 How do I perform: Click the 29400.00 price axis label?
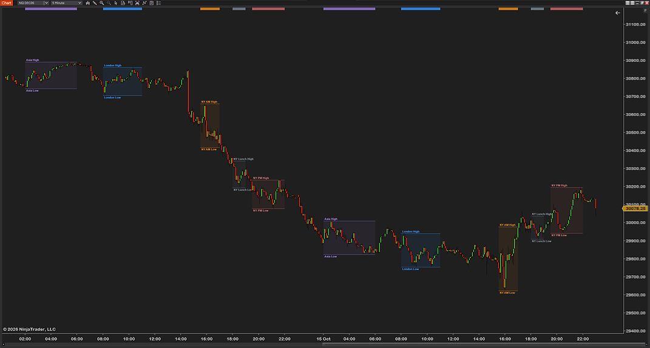[x=636, y=331]
